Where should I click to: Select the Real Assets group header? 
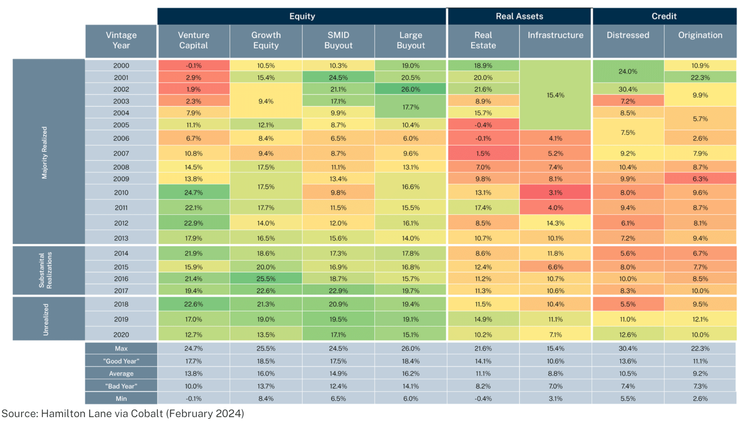pyautogui.click(x=519, y=16)
